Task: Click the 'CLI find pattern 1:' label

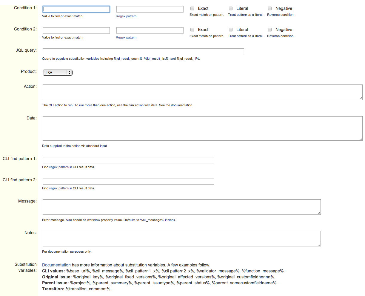Action: tap(20, 159)
